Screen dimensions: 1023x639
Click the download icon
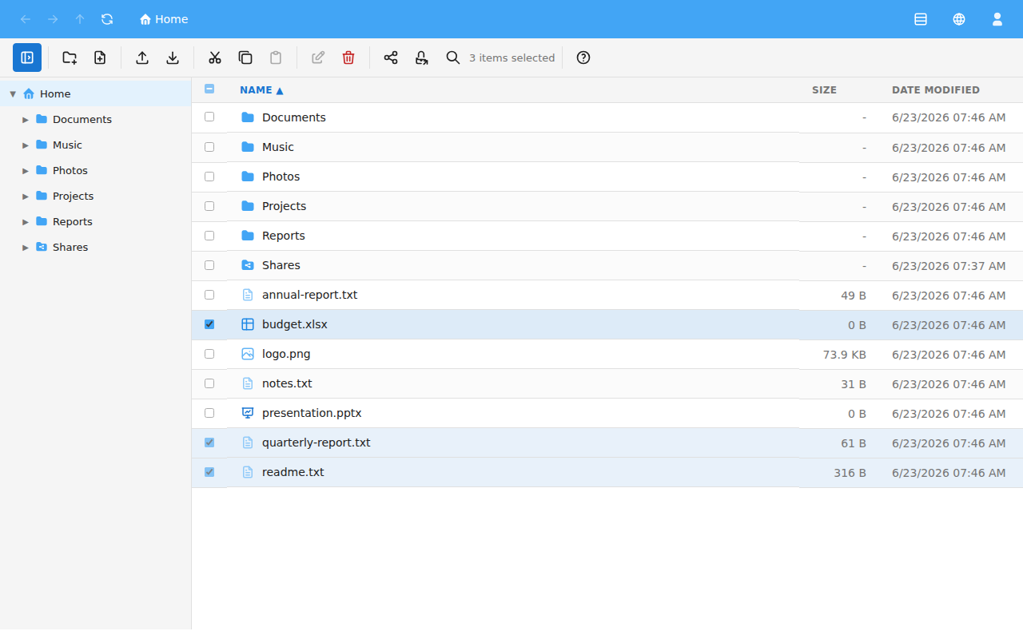pos(173,58)
